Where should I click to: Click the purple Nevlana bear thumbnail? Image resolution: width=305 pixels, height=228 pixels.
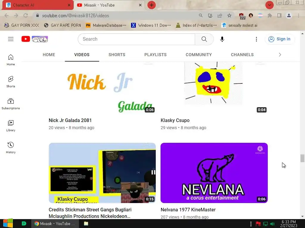214,173
